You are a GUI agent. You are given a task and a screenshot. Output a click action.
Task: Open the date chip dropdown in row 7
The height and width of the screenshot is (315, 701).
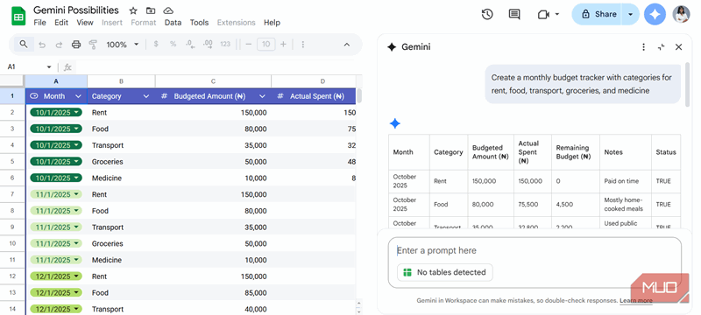(76, 194)
